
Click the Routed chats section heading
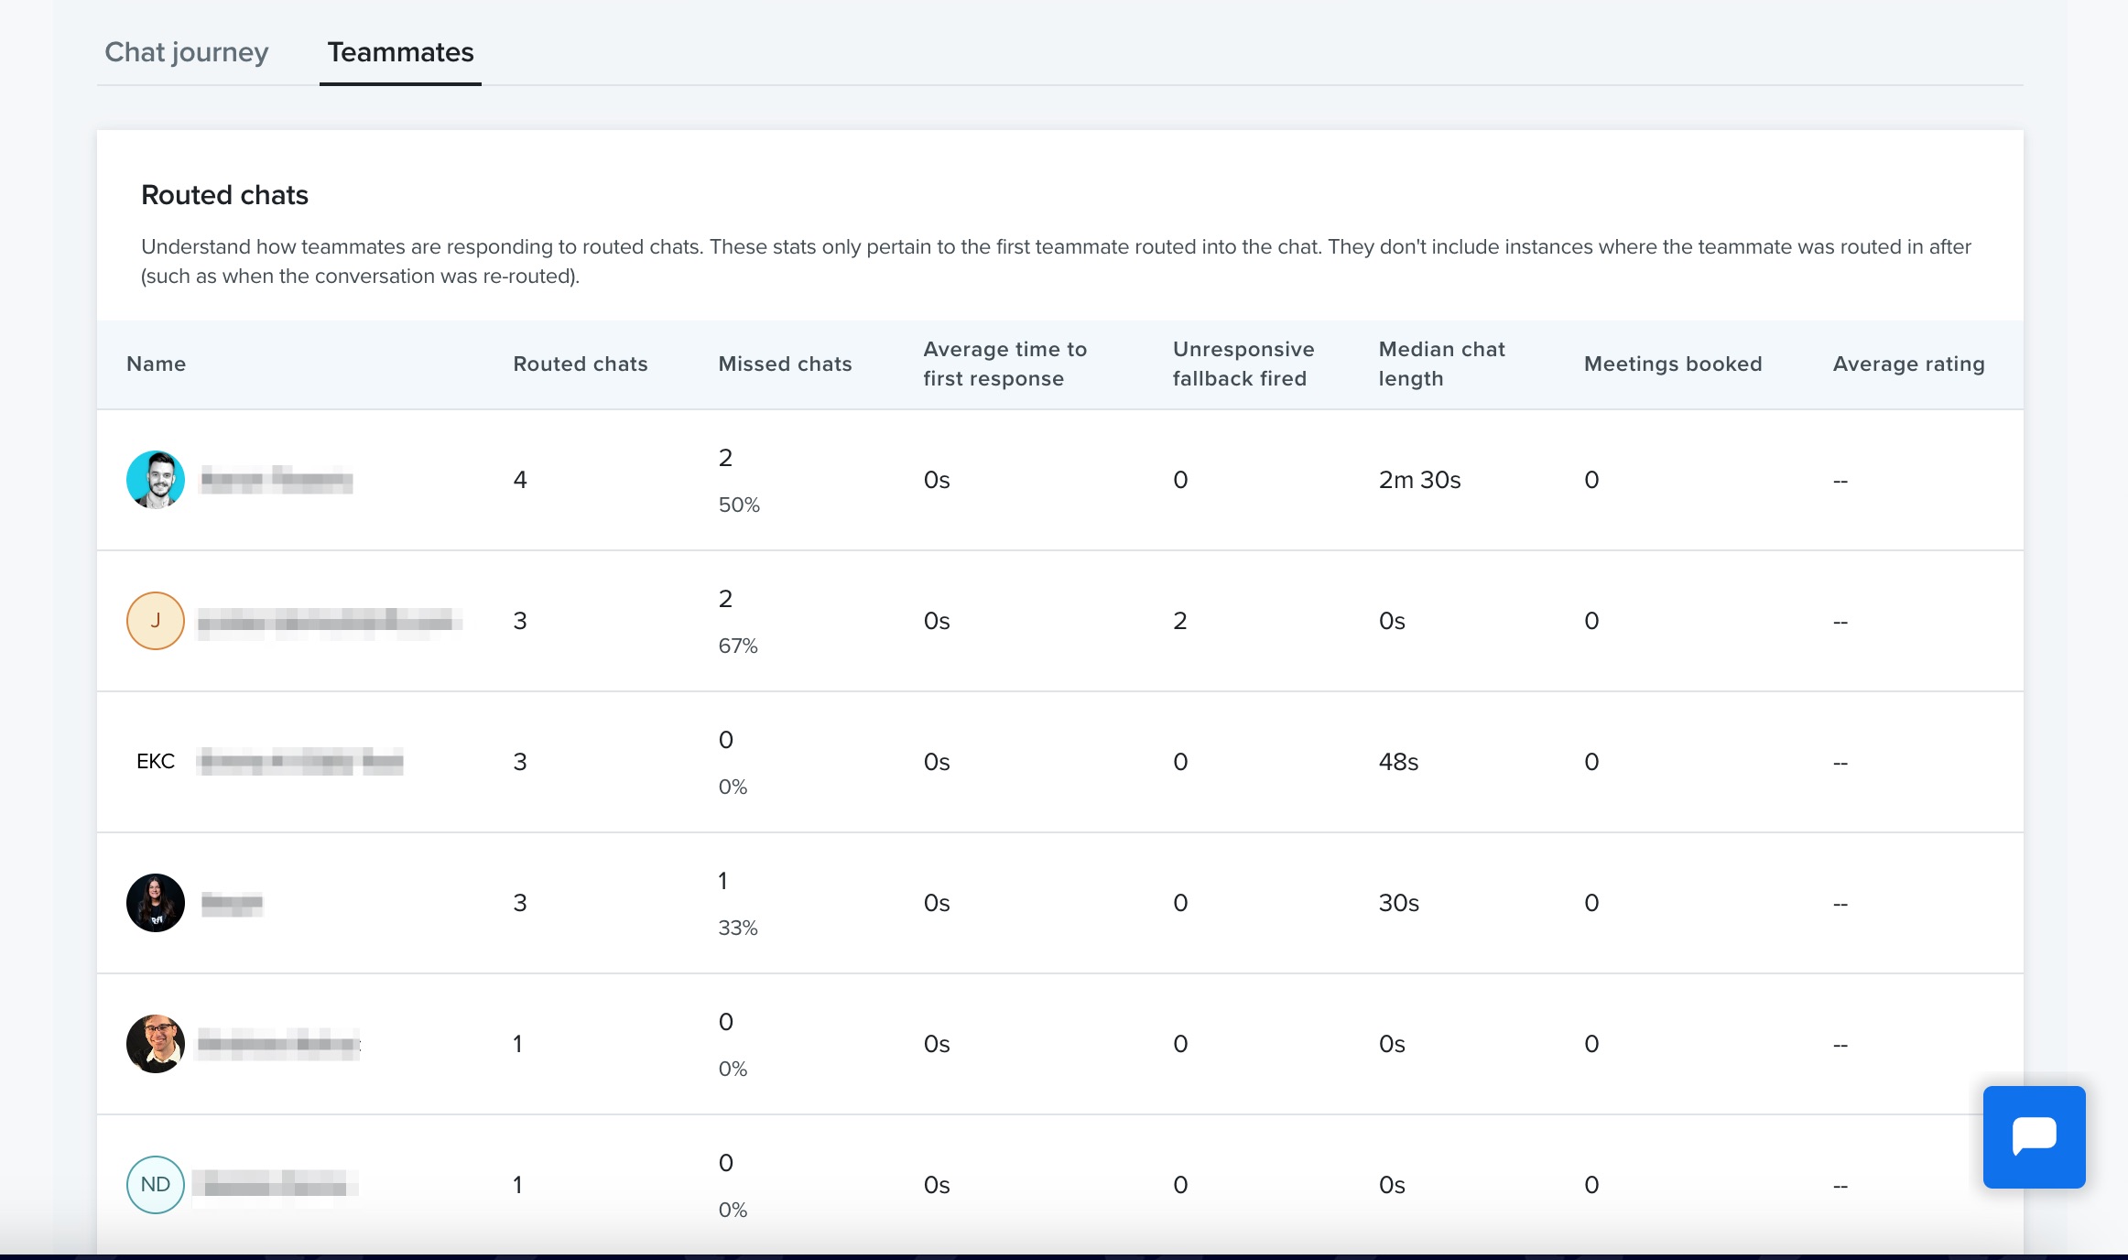[x=224, y=195]
